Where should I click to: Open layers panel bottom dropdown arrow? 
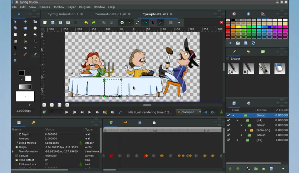283,169
